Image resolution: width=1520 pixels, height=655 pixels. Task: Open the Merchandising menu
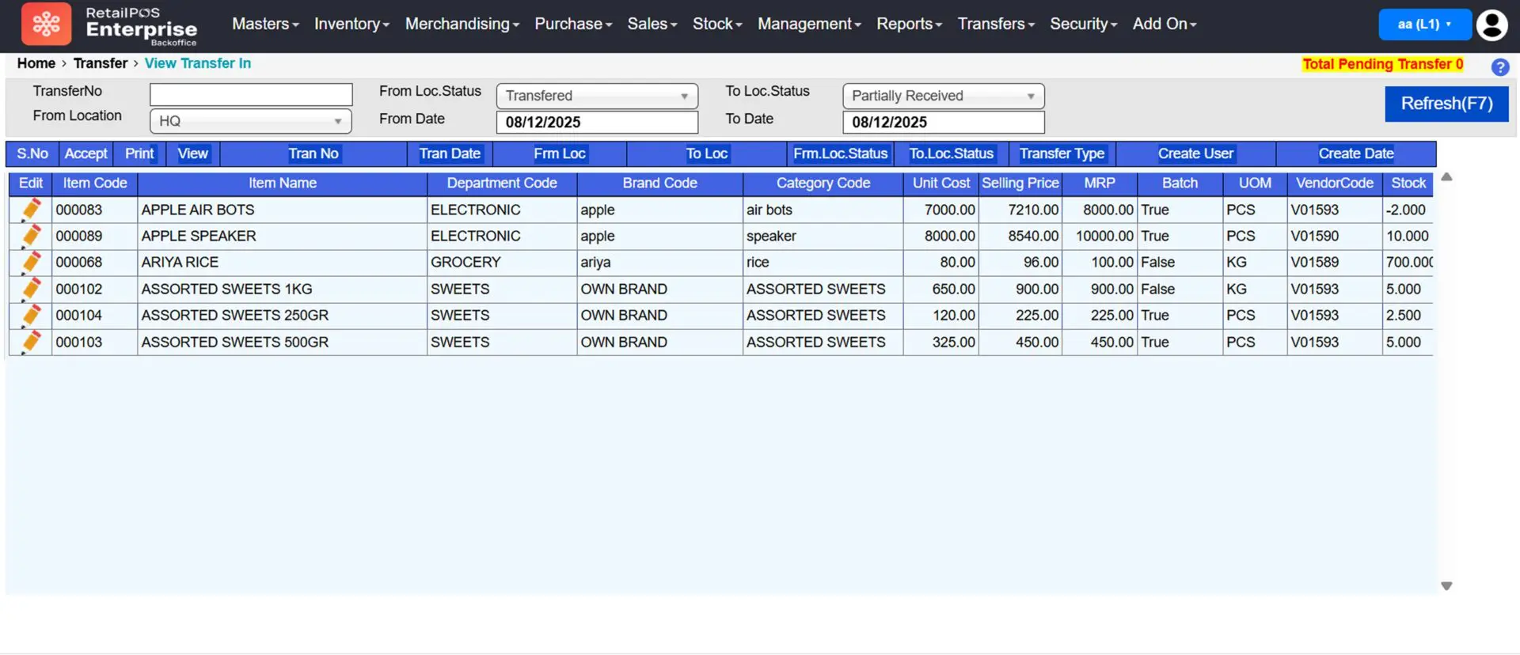pos(462,24)
